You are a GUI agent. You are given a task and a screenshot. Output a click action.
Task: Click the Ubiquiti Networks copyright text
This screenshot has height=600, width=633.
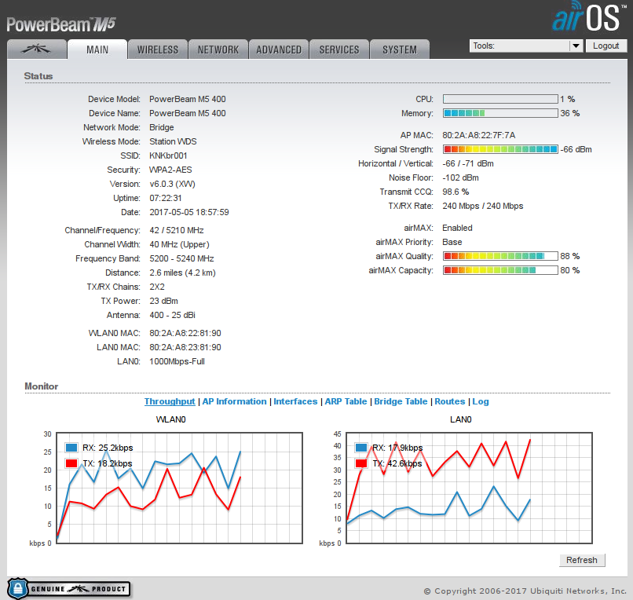coord(525,591)
